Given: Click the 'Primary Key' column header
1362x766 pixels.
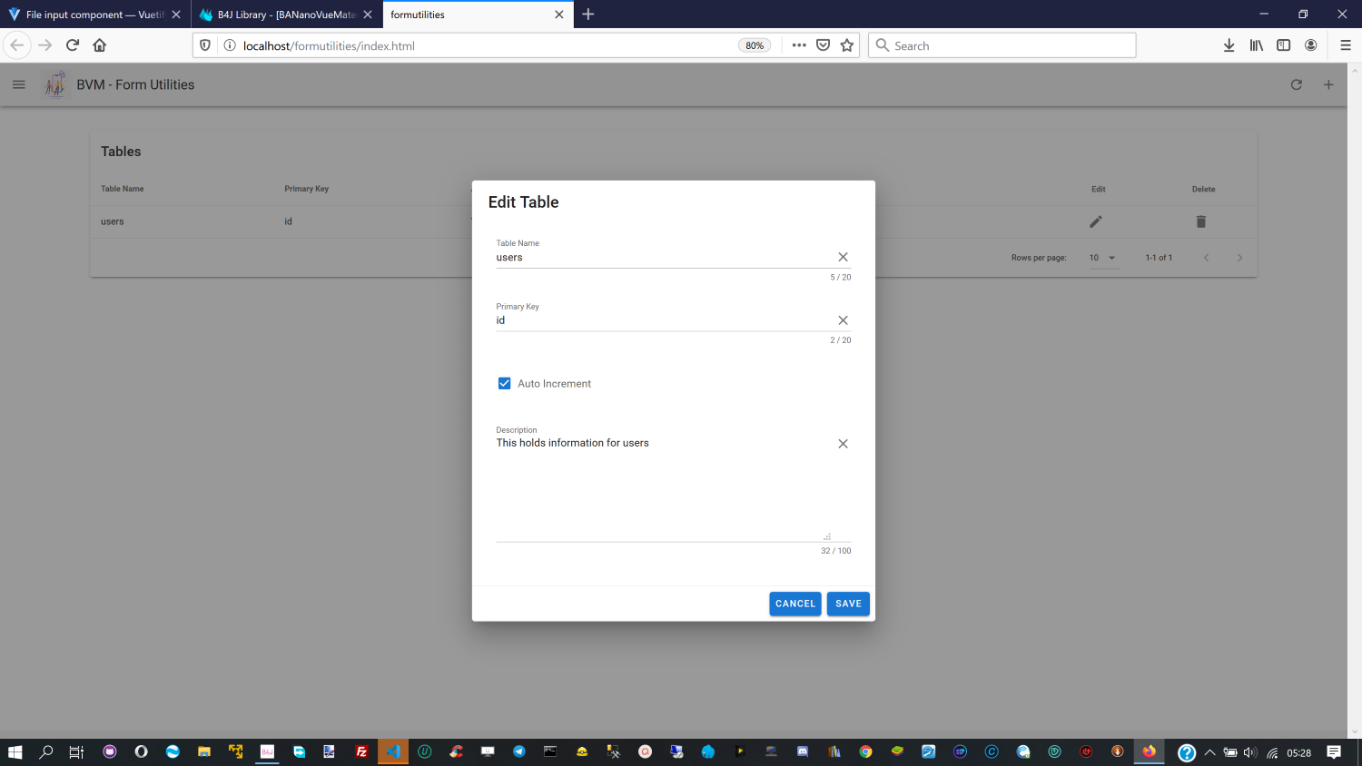Looking at the screenshot, I should [x=307, y=189].
